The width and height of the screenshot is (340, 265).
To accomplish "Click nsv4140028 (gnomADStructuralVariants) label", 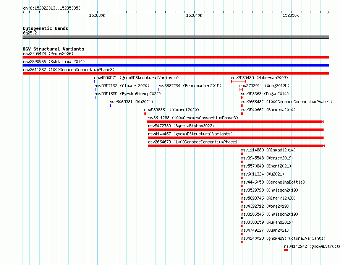I will [x=283, y=238].
